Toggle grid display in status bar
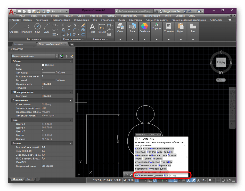 (137, 180)
